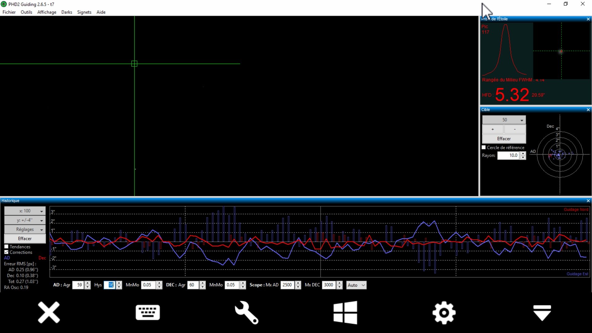Toggle Cercle de référence checkbox
This screenshot has height=333, width=592.
(484, 147)
